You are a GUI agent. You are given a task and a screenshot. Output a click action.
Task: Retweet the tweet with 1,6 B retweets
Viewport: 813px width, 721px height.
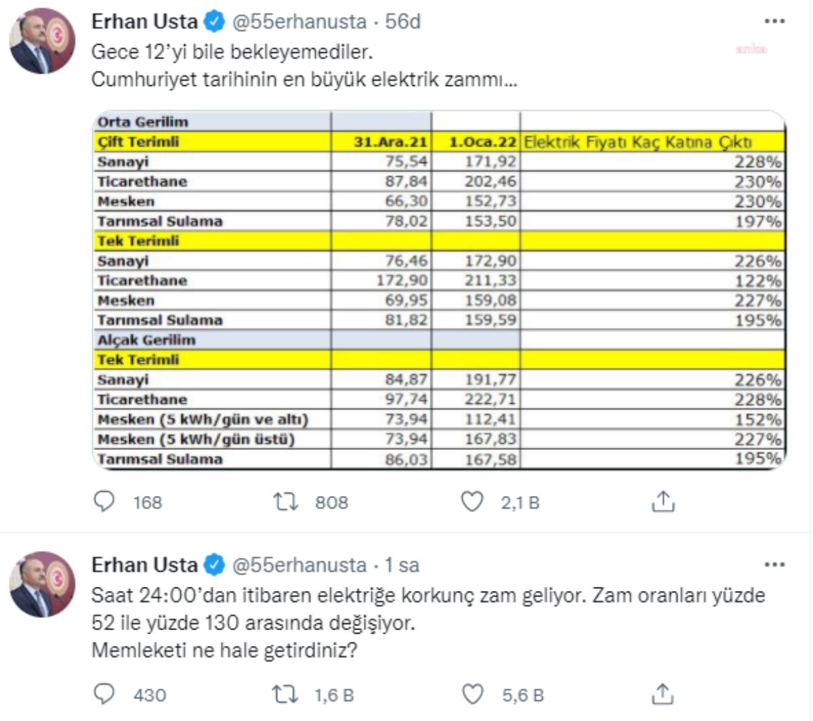[x=285, y=695]
